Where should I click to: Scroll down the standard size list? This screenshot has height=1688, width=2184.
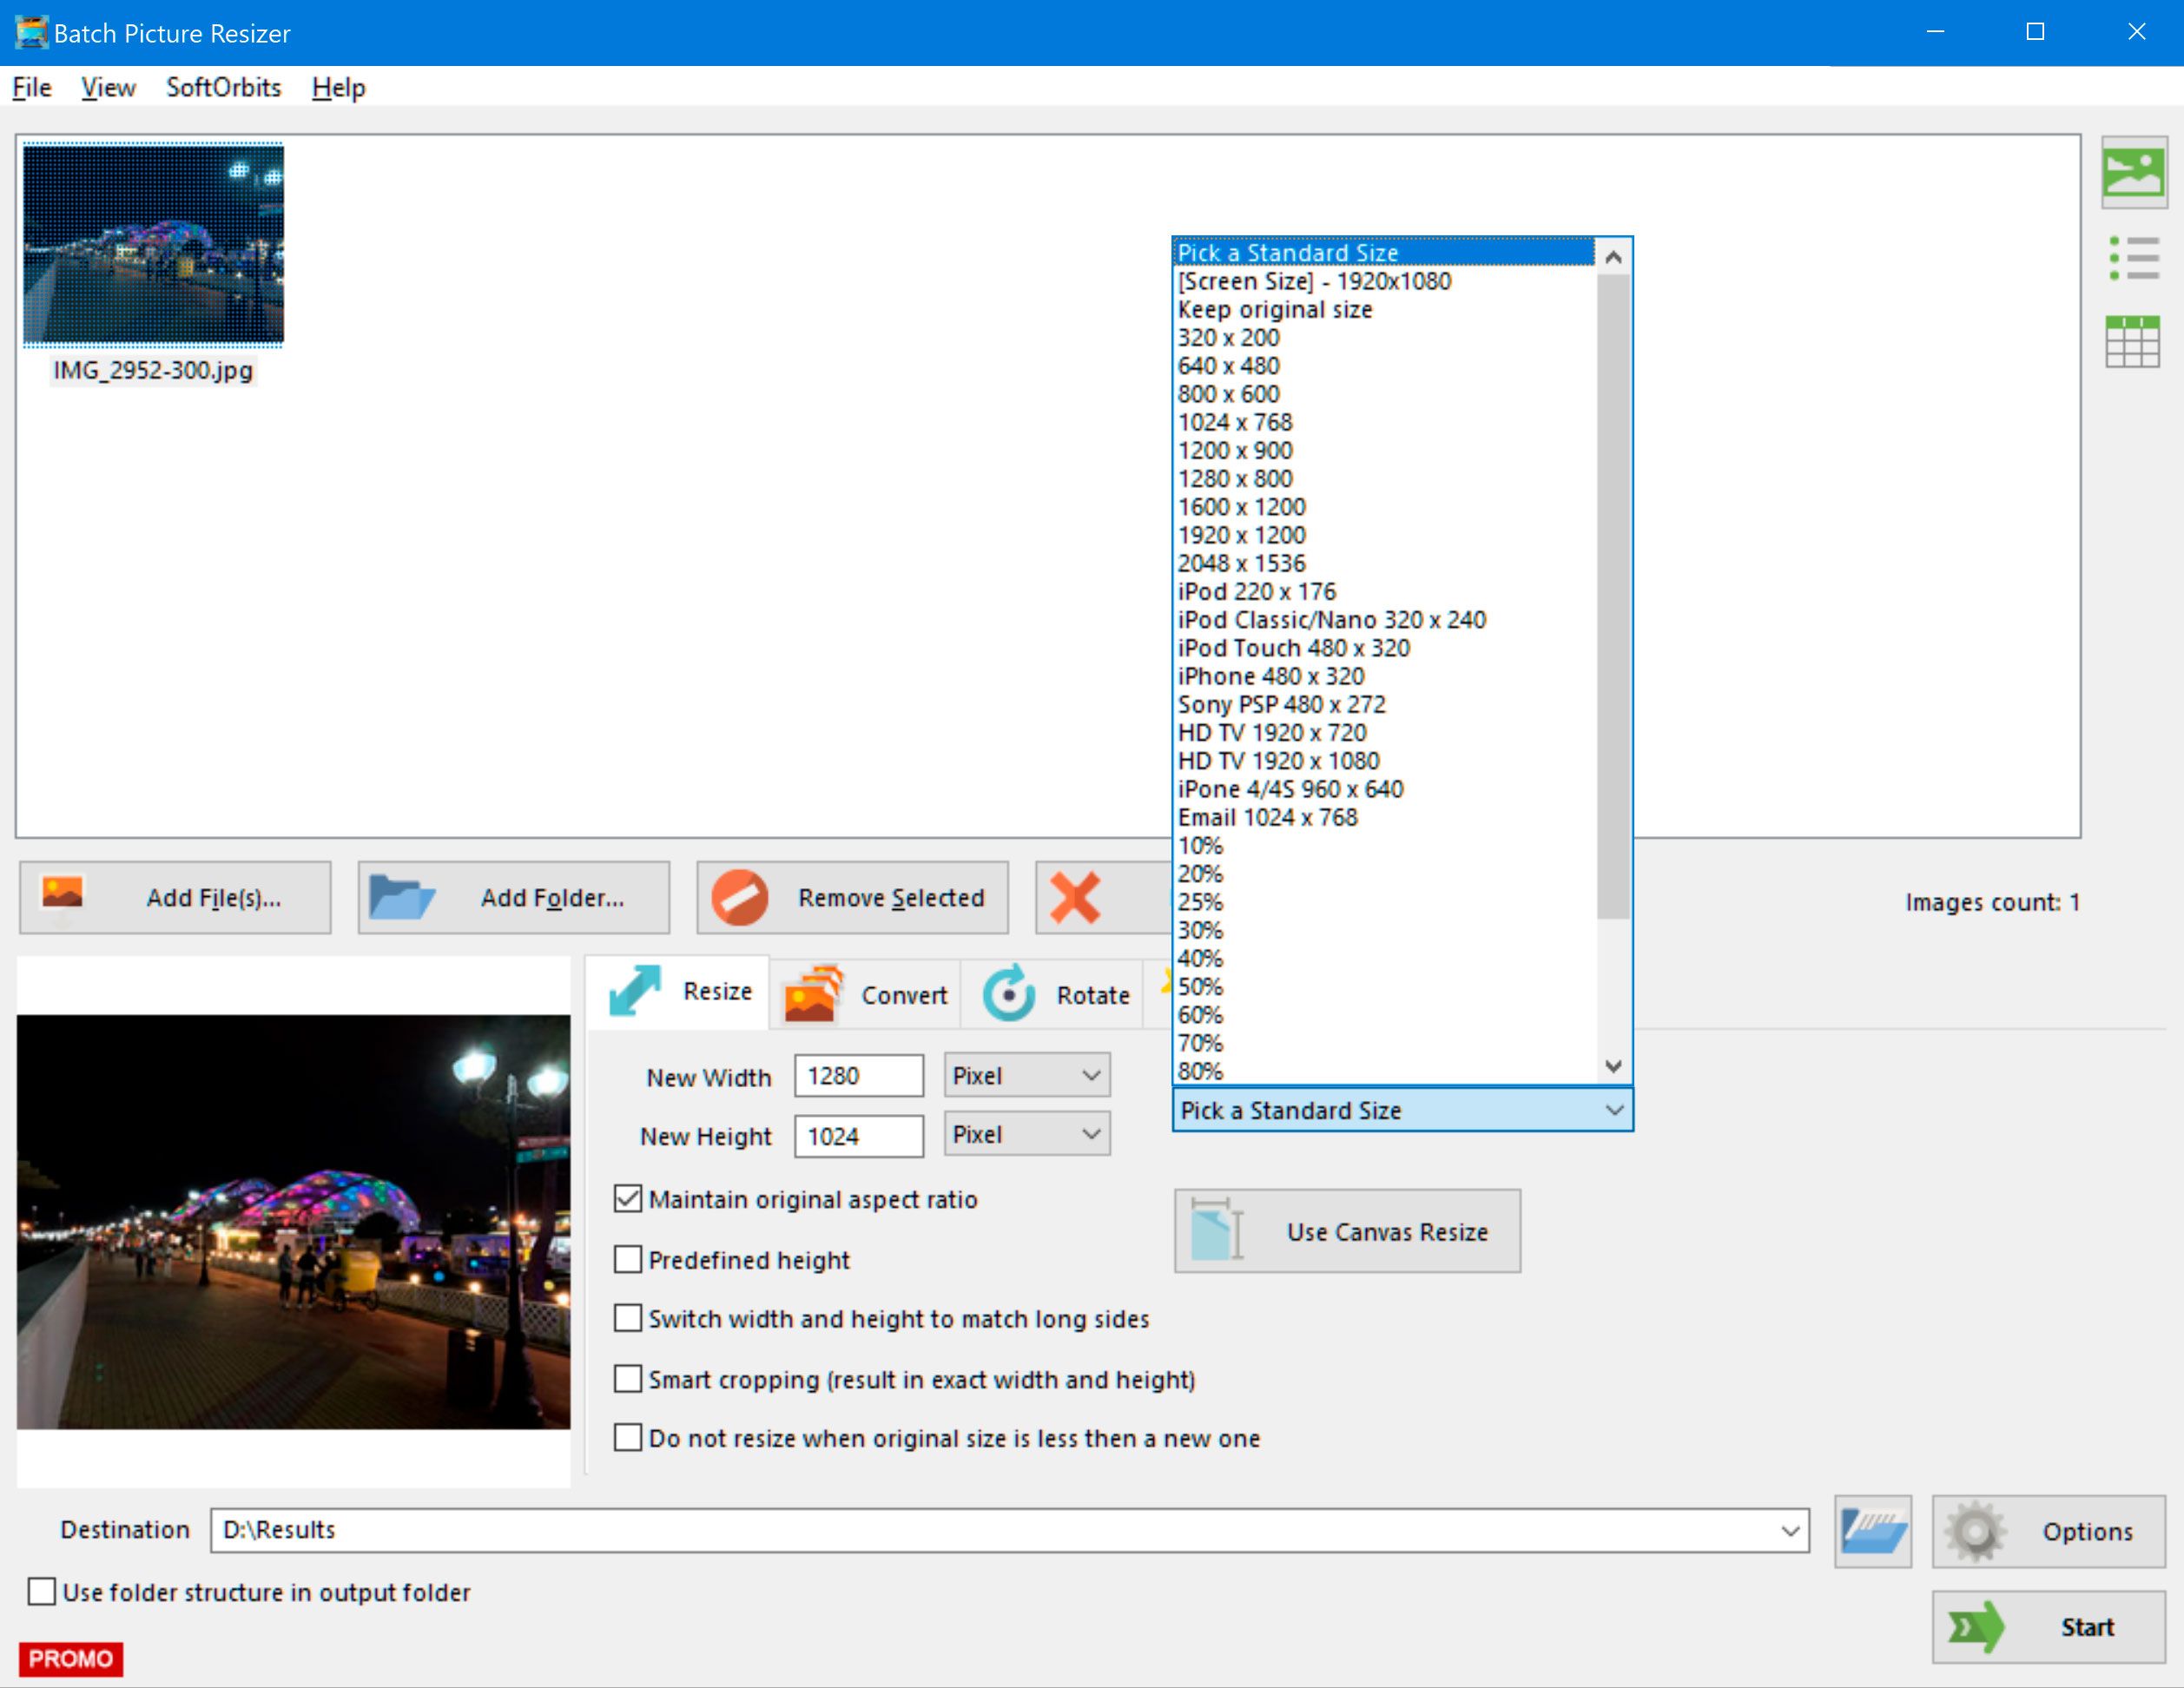coord(1613,1067)
